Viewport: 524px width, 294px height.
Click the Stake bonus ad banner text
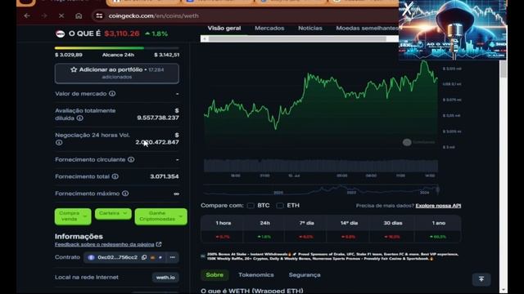332,256
